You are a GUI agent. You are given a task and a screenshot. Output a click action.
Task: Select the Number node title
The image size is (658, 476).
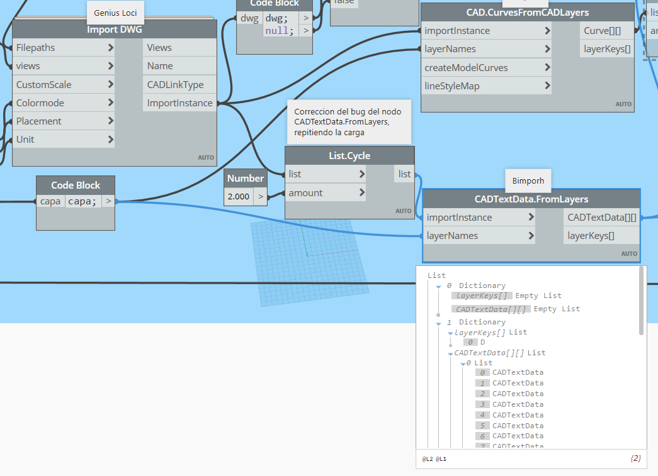246,178
